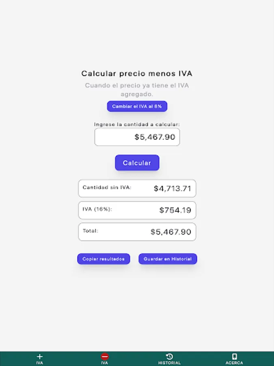Screen dimensions: 274x366
Task: Tap the phone icon on the ACERCA tab
Action: [x=234, y=355]
